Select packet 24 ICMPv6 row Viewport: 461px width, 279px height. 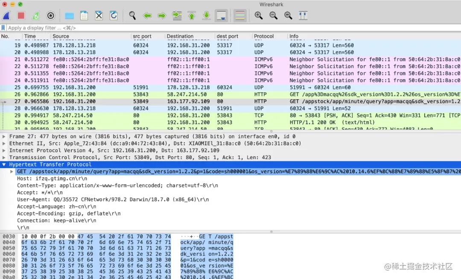click(x=230, y=81)
